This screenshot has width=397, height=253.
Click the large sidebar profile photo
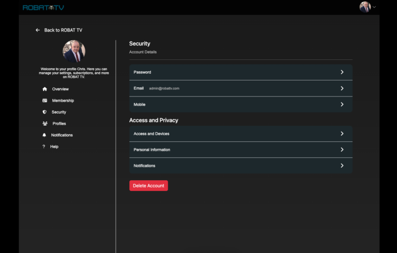[74, 51]
